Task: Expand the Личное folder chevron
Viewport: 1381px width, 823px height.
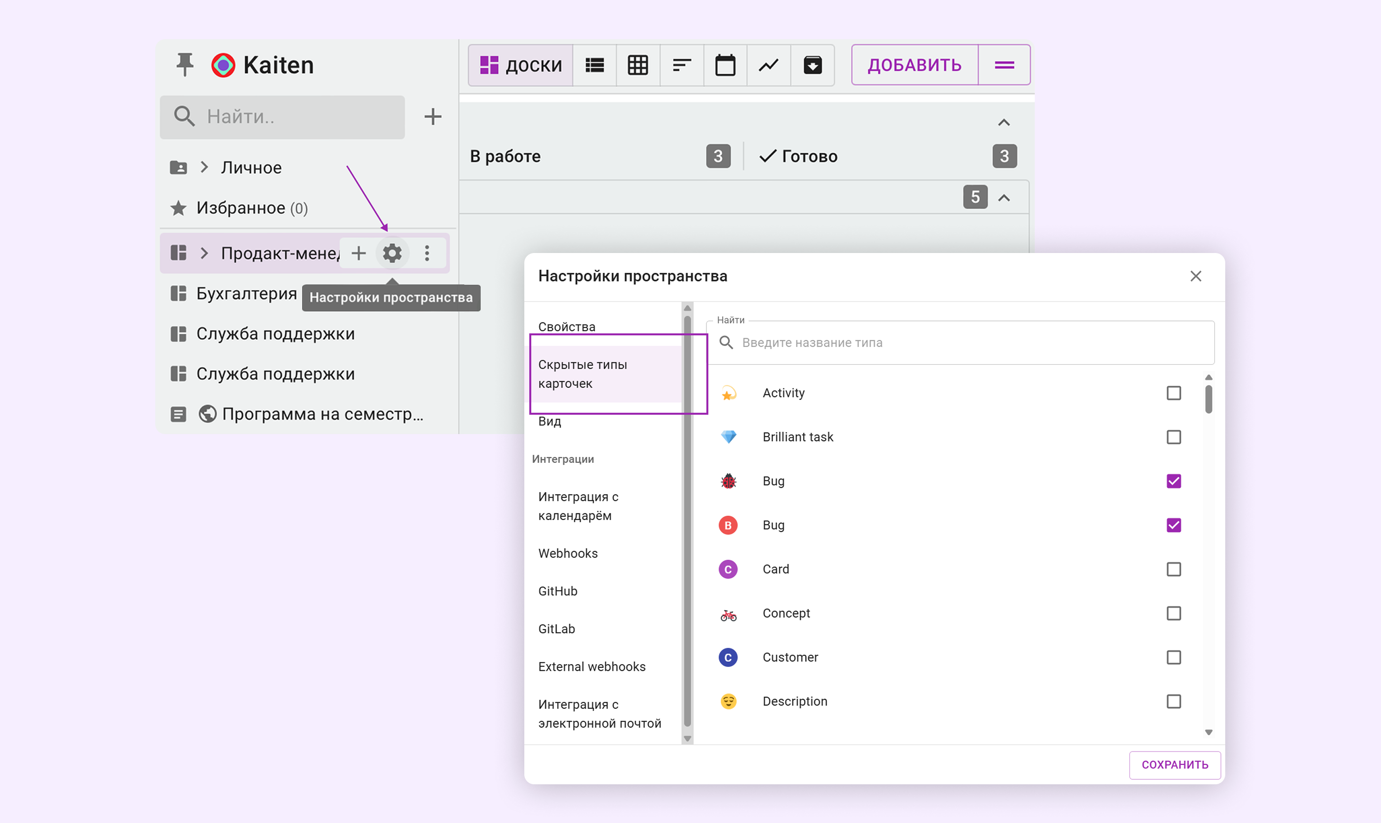Action: [204, 168]
